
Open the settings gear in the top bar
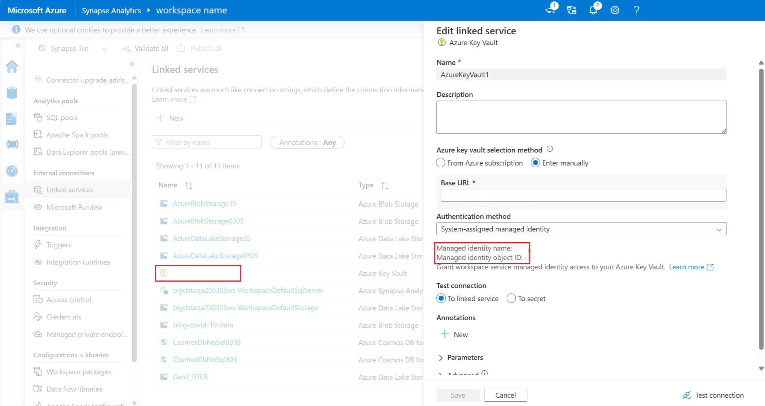pos(614,10)
